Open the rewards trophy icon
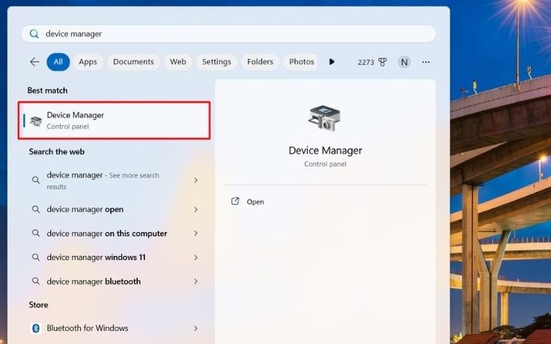This screenshot has width=551, height=344. pos(382,62)
